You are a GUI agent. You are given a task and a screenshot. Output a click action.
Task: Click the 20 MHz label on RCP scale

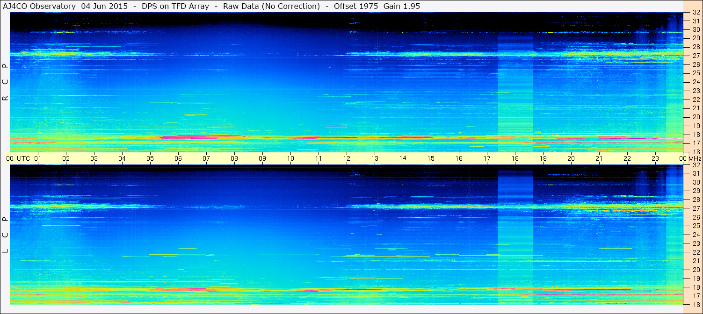(696, 117)
